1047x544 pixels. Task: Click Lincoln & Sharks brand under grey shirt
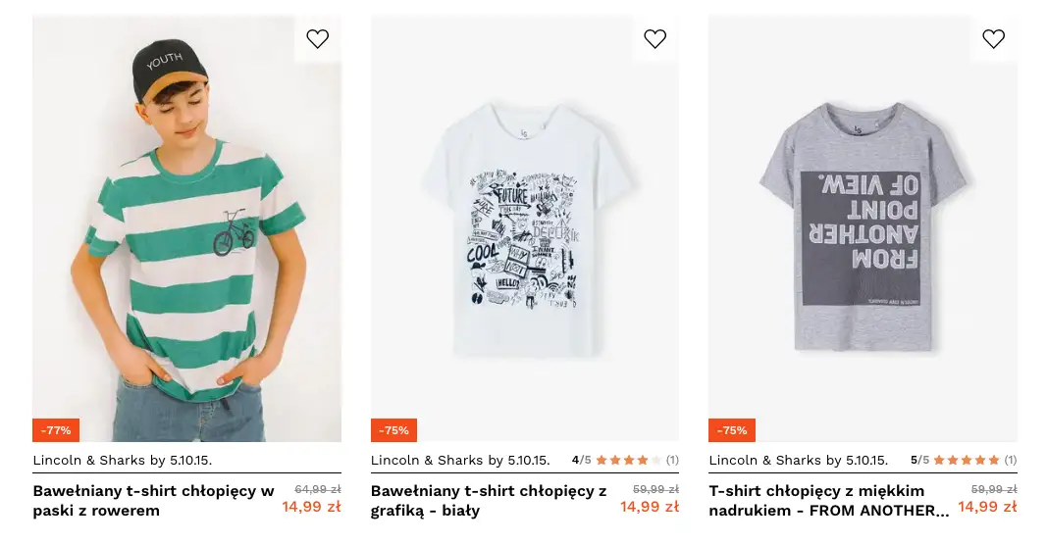pos(798,460)
